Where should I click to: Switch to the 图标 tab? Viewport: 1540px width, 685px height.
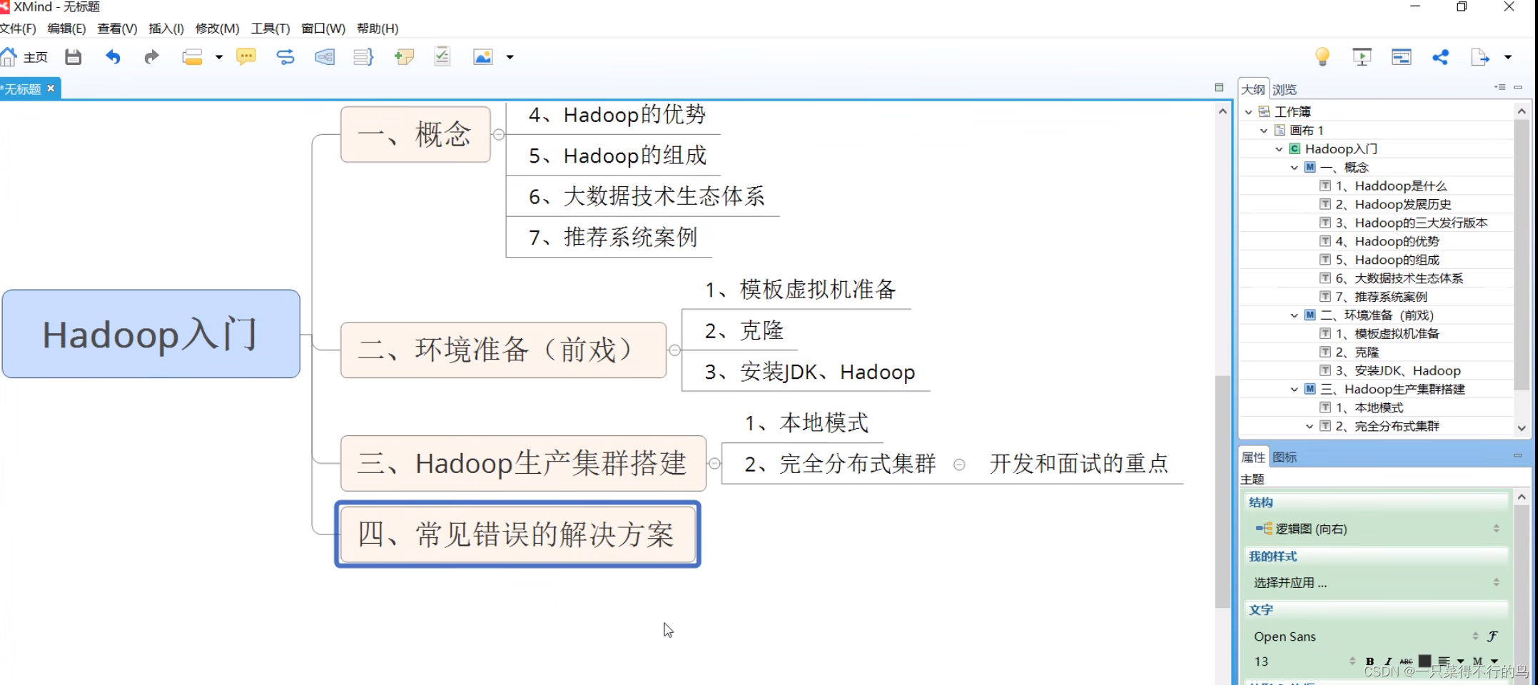point(1285,457)
